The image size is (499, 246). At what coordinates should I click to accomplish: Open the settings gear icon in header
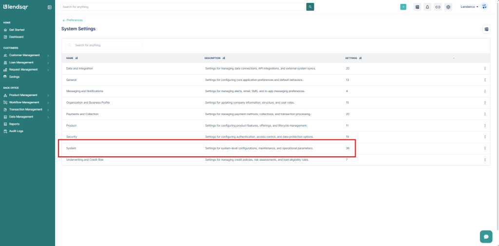pos(448,7)
